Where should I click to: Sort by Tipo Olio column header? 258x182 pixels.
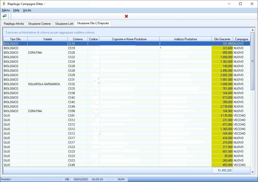(x=15, y=39)
